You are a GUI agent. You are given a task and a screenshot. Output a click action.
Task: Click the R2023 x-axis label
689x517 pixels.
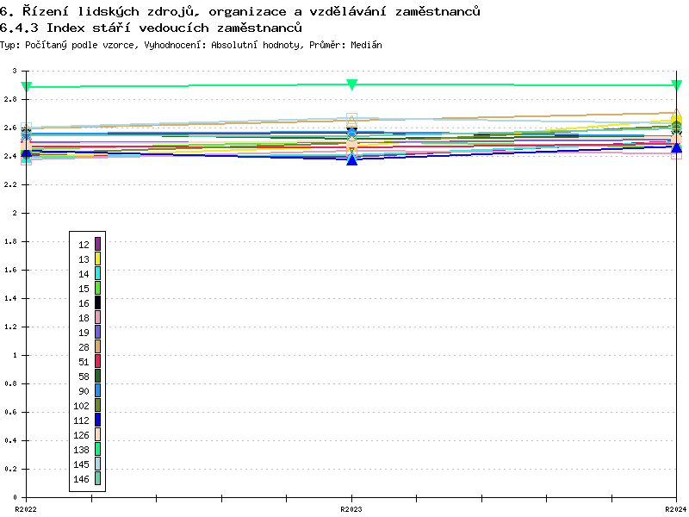coord(351,509)
